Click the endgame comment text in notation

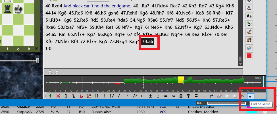pos(97,6)
